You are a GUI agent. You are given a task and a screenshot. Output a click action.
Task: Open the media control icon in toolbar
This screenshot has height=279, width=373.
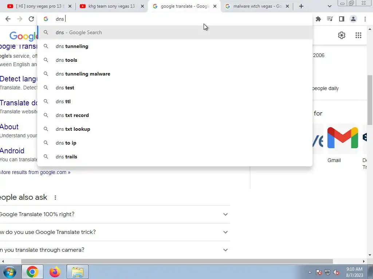(x=330, y=19)
